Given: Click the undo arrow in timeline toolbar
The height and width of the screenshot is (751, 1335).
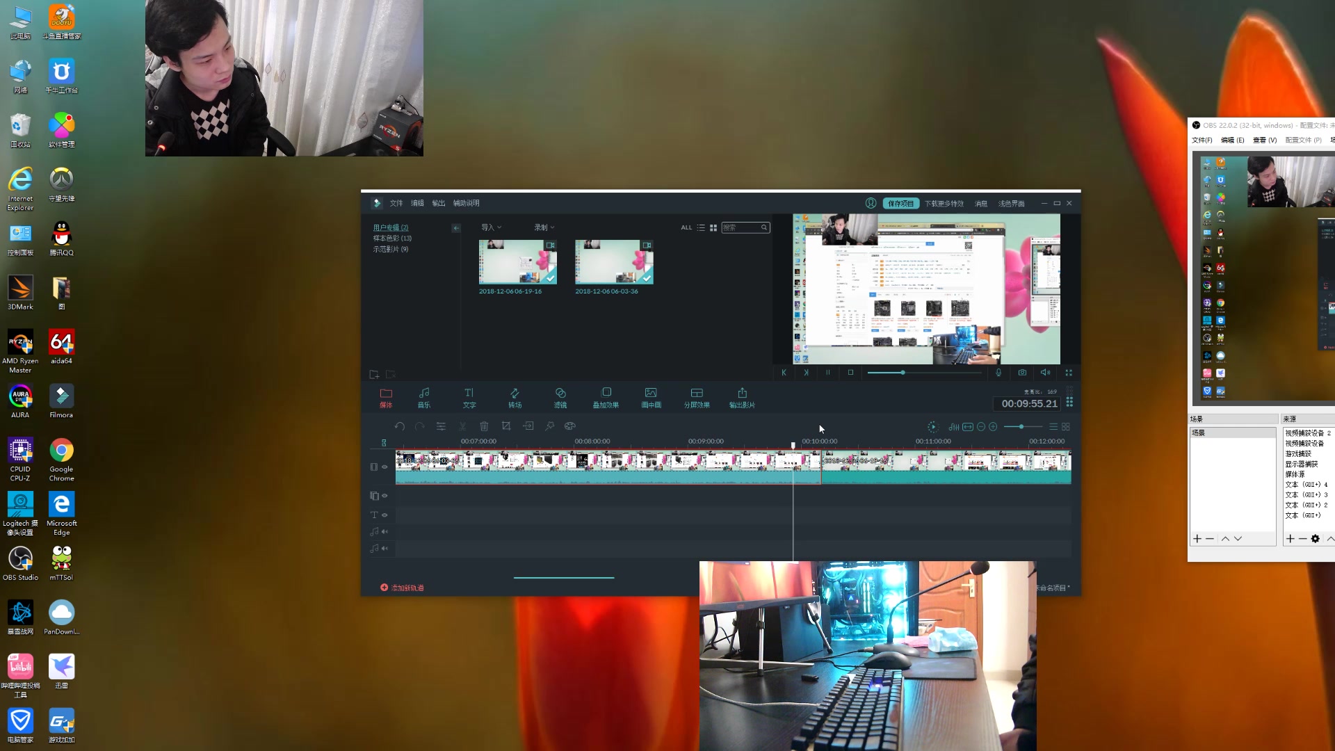Looking at the screenshot, I should [399, 426].
